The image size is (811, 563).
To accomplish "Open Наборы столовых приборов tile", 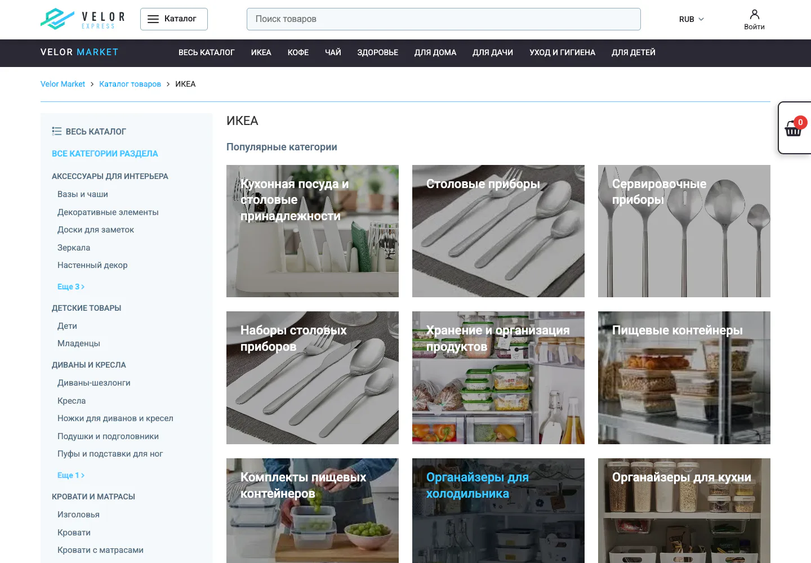I will pyautogui.click(x=313, y=378).
